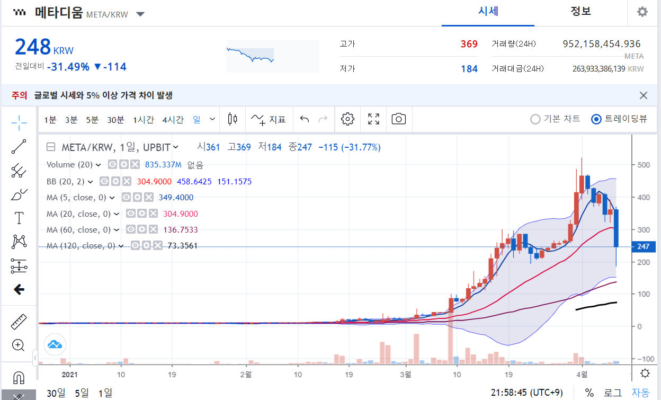
Task: Hide the MA (60, close, 0) line via eye
Action: pyautogui.click(x=131, y=229)
